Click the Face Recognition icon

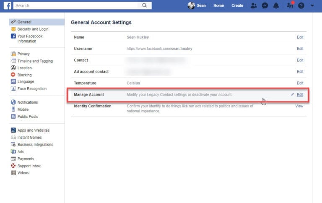click(x=13, y=88)
